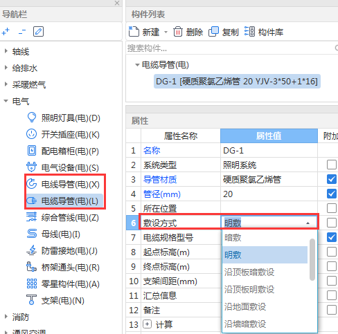The height and width of the screenshot is (334, 338).
Task: Click the 删除 trash can icon
Action: [x=178, y=32]
